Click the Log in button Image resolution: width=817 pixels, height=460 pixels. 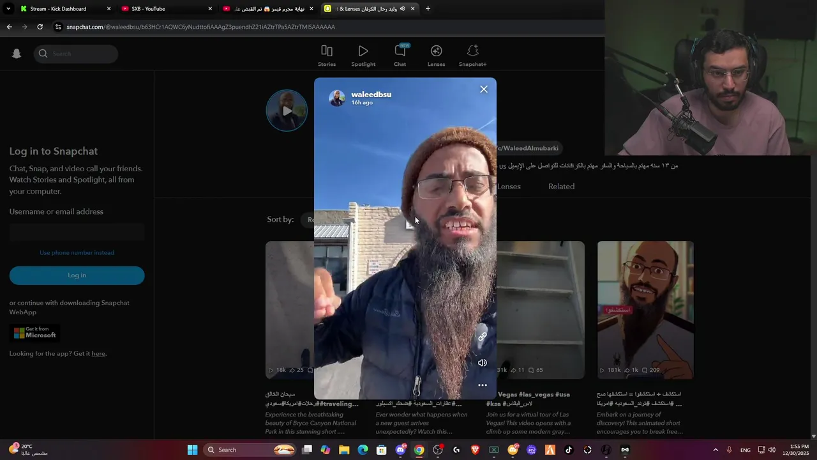tap(77, 275)
